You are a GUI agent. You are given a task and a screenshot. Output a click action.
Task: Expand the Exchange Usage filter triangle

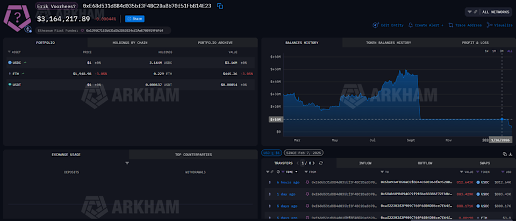tap(127, 163)
